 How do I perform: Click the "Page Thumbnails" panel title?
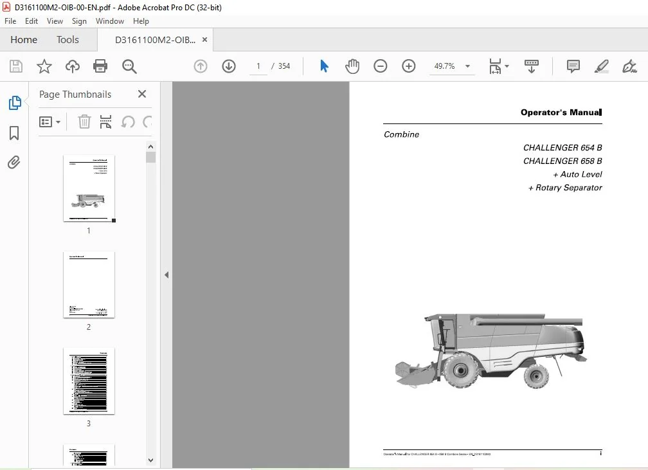(x=75, y=95)
